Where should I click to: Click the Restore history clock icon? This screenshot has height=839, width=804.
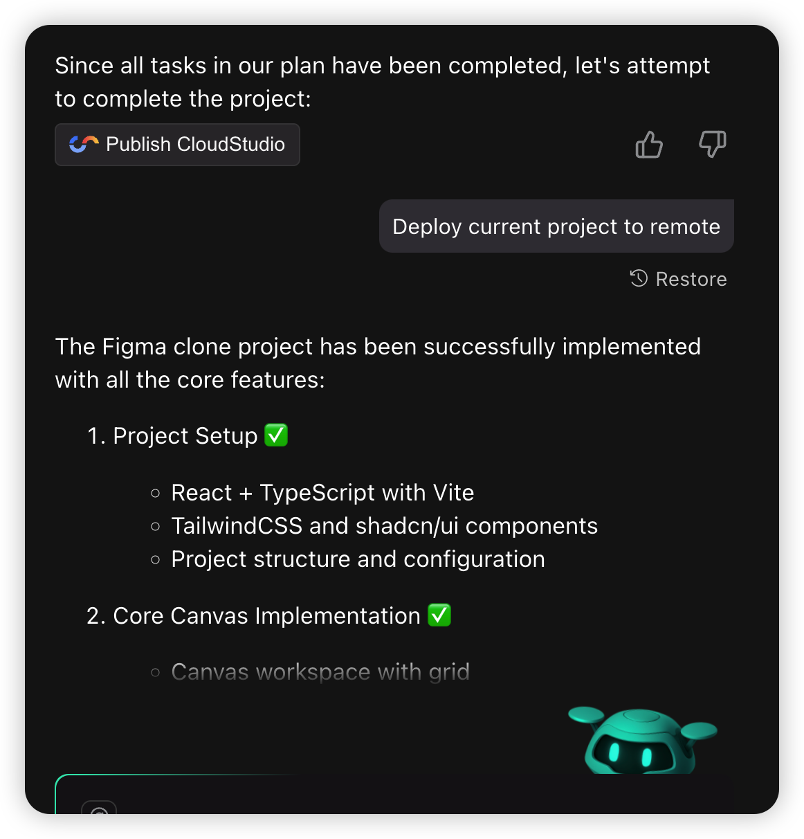coord(639,278)
